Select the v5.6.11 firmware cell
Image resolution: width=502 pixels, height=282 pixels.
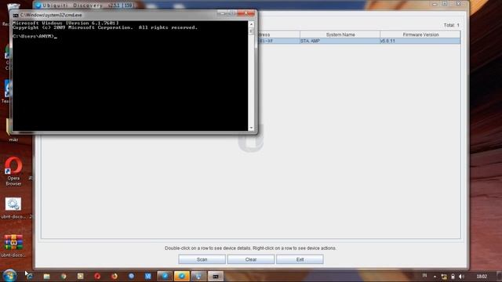(x=420, y=41)
